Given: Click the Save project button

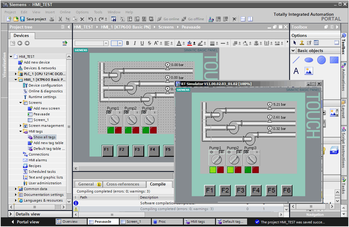Looking at the screenshot, I should [x=33, y=19].
